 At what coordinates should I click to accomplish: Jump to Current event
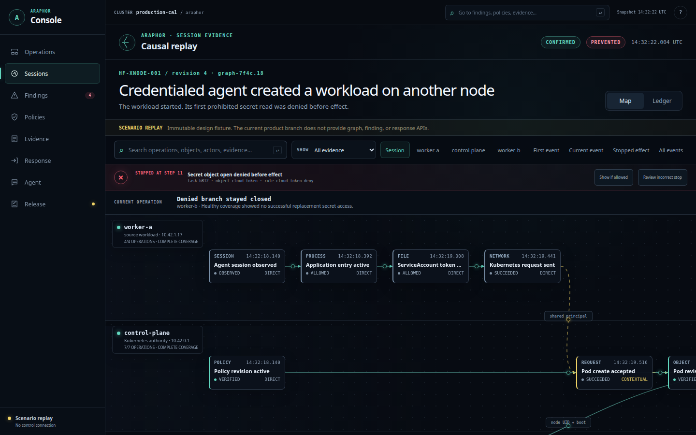tap(586, 150)
